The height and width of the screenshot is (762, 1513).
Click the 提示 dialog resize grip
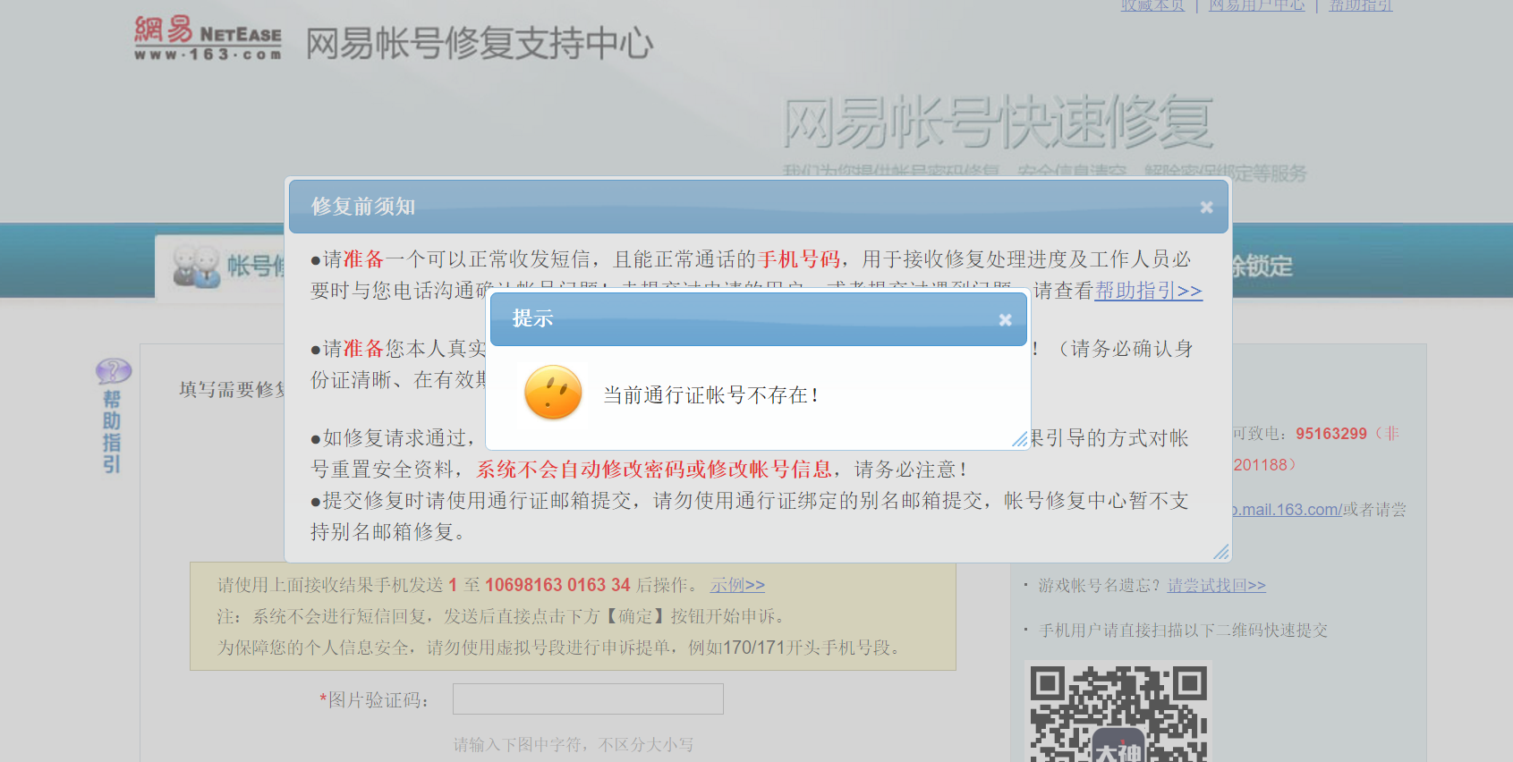click(1020, 439)
